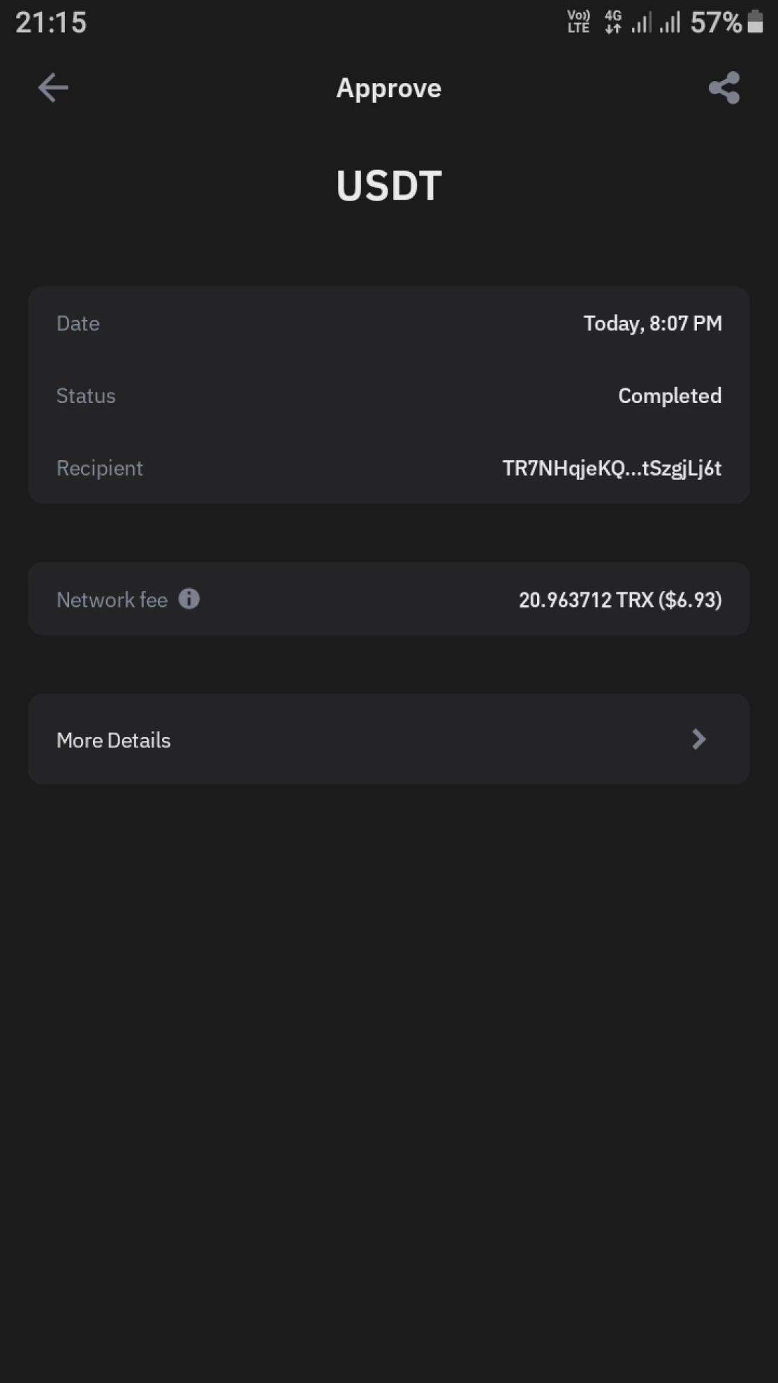The image size is (778, 1383).
Task: Tap the back arrow icon
Action: point(52,88)
